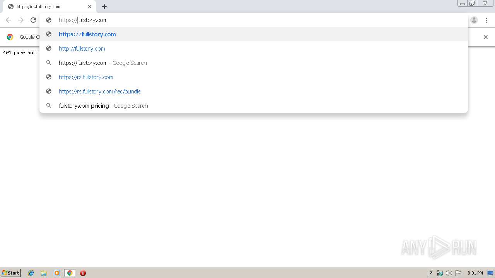
Task: Click globe icon beside https://fullstory.com suggestion
Action: click(49, 34)
